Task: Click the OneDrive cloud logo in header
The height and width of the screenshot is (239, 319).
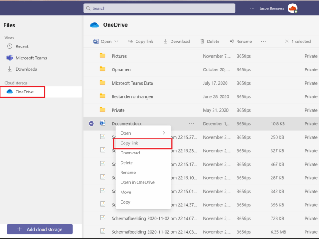Action: coord(94,25)
